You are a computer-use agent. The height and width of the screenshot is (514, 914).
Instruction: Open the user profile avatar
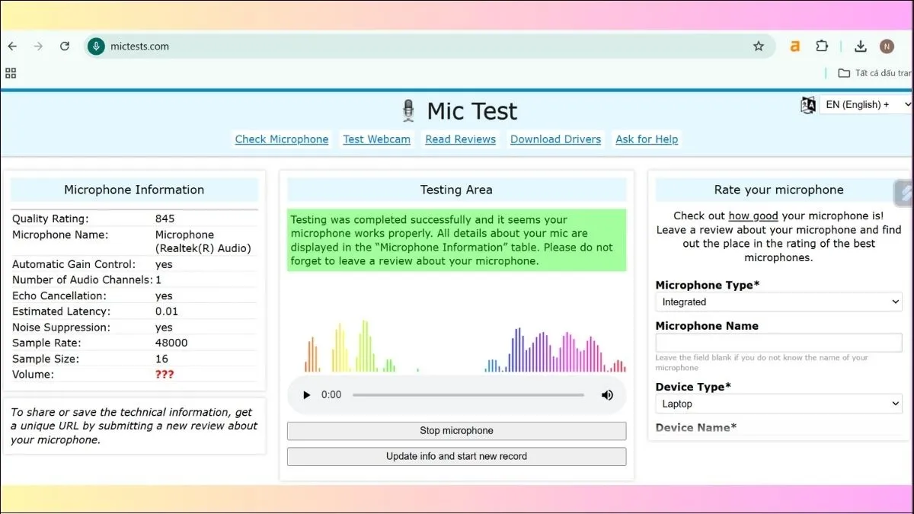click(x=887, y=46)
